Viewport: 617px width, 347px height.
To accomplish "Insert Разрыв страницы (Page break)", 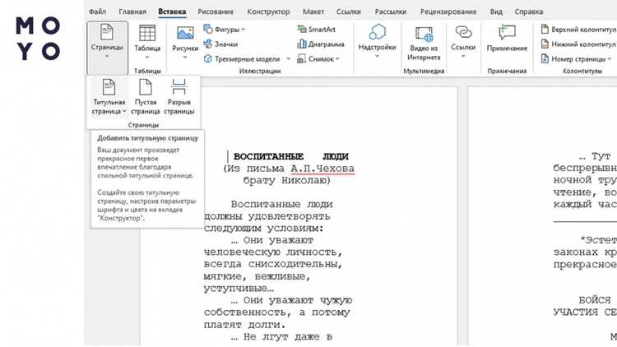I will point(179,97).
